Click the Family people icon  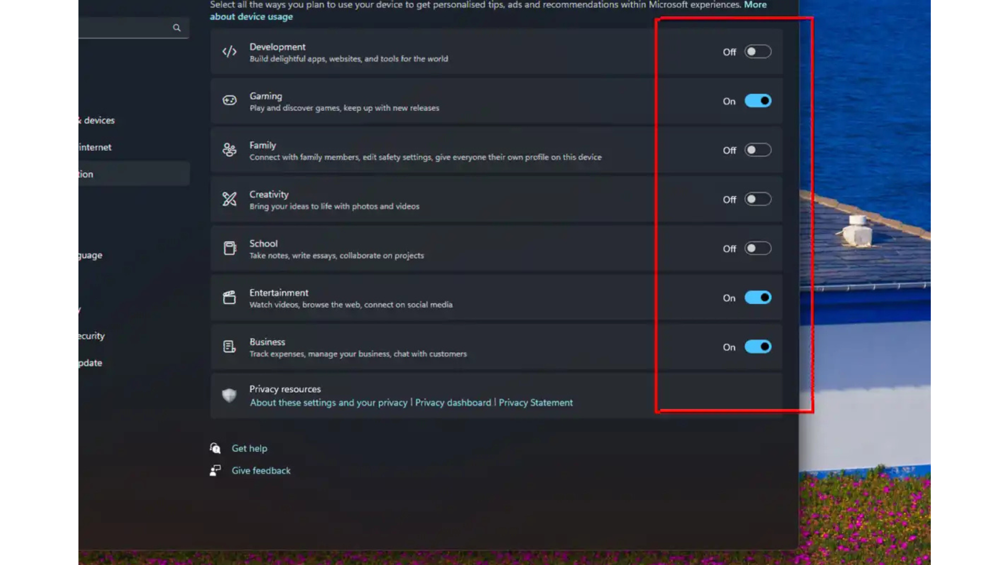(x=229, y=150)
